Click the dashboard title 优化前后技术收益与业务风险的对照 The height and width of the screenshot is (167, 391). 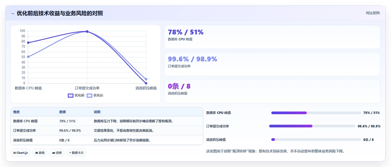[60, 13]
